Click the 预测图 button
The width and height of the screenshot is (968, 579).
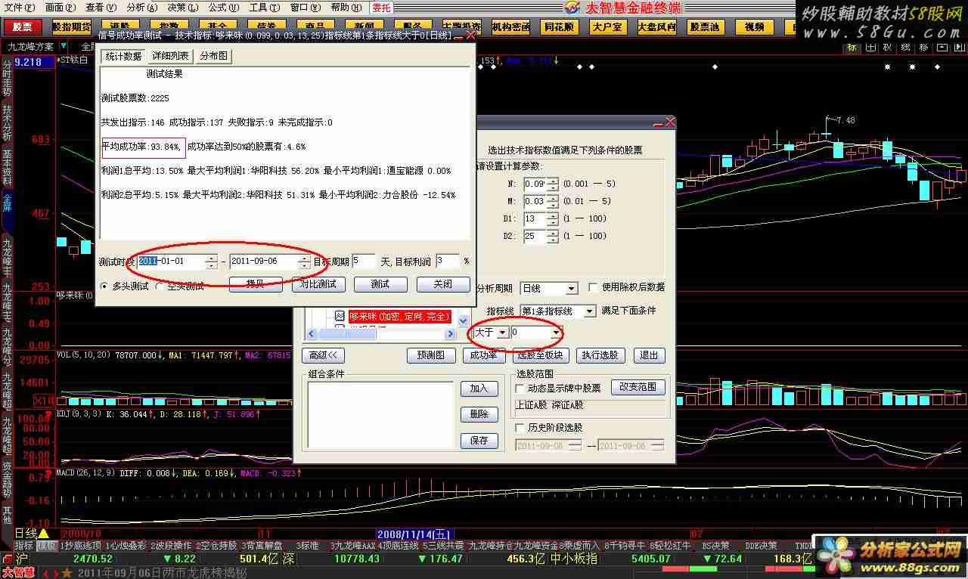tap(430, 355)
